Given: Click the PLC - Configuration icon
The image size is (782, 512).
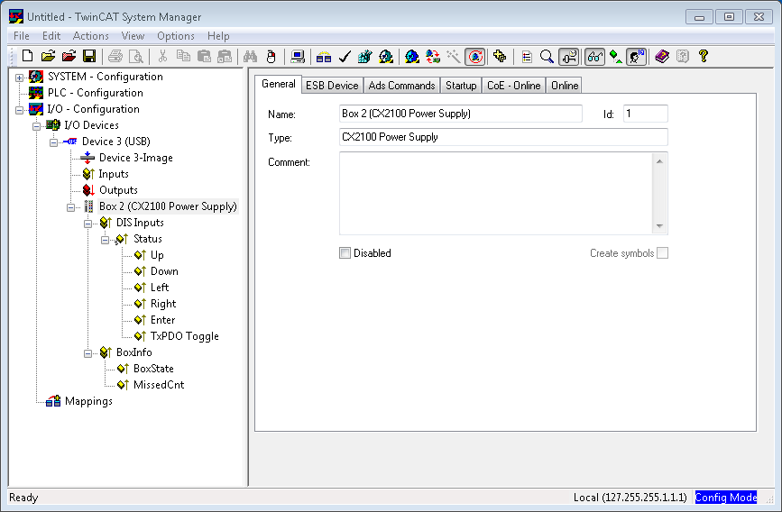Looking at the screenshot, I should 36,93.
